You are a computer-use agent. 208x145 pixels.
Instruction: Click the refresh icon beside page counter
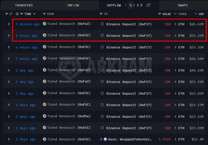[148, 5]
